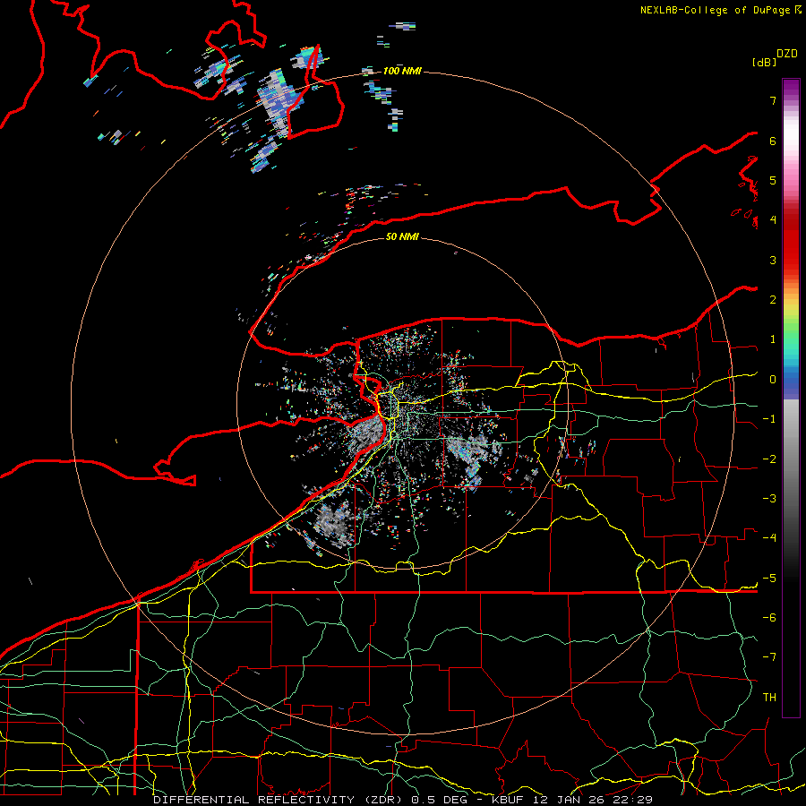Click the "2" value on the color scale
This screenshot has height=806, width=806.
click(773, 300)
